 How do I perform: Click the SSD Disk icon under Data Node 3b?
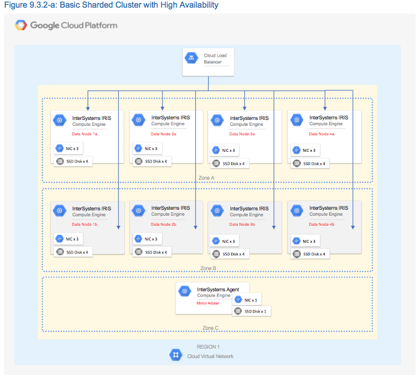216,254
